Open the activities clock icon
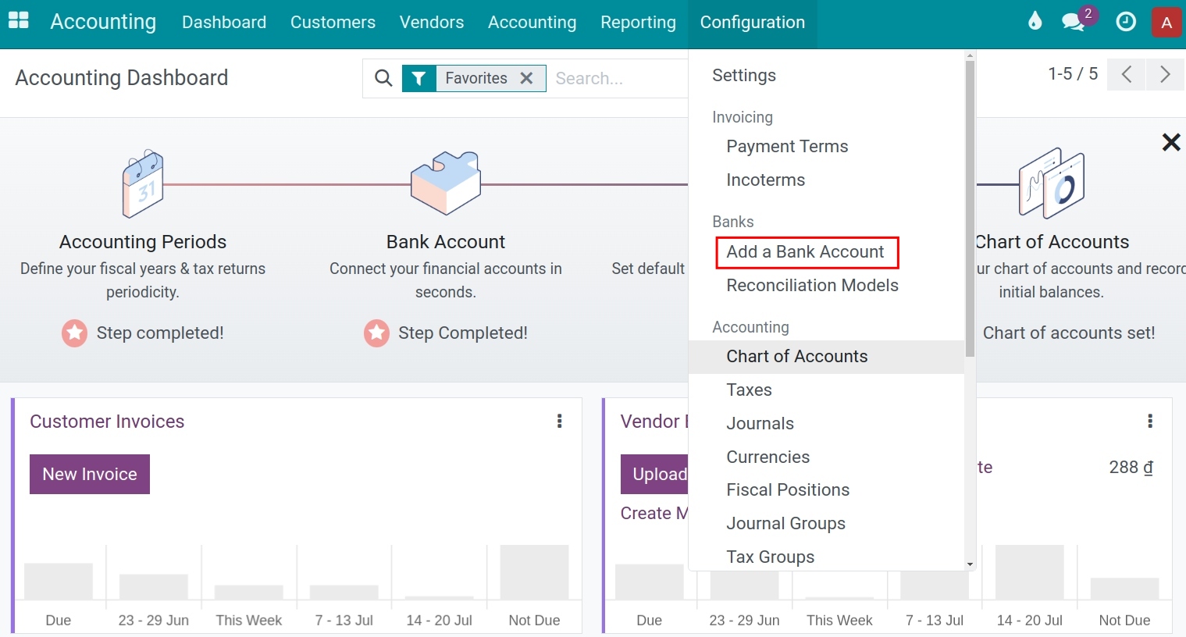The width and height of the screenshot is (1186, 637). point(1126,22)
